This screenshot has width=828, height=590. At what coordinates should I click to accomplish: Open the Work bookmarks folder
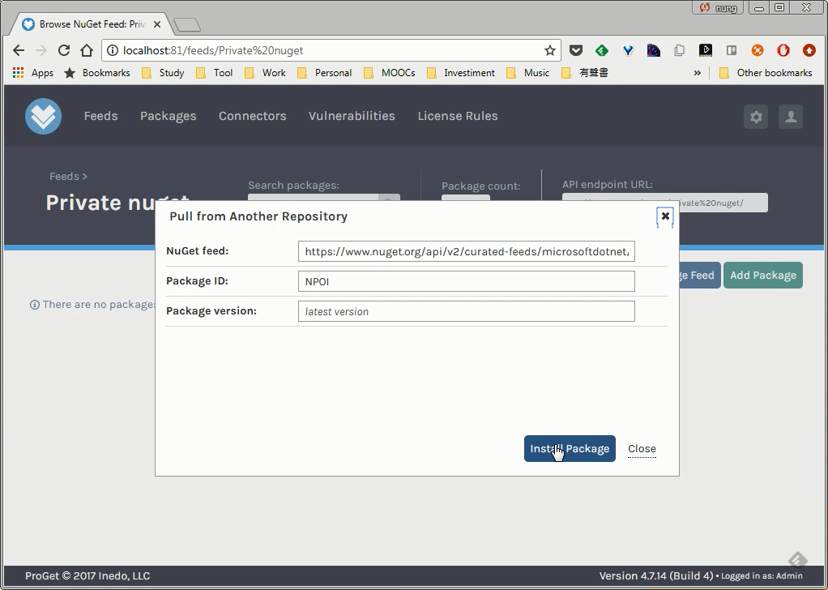point(265,73)
